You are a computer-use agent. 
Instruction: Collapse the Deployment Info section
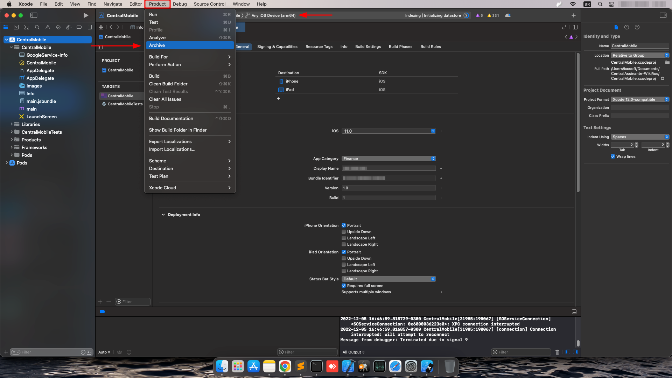[x=163, y=215]
